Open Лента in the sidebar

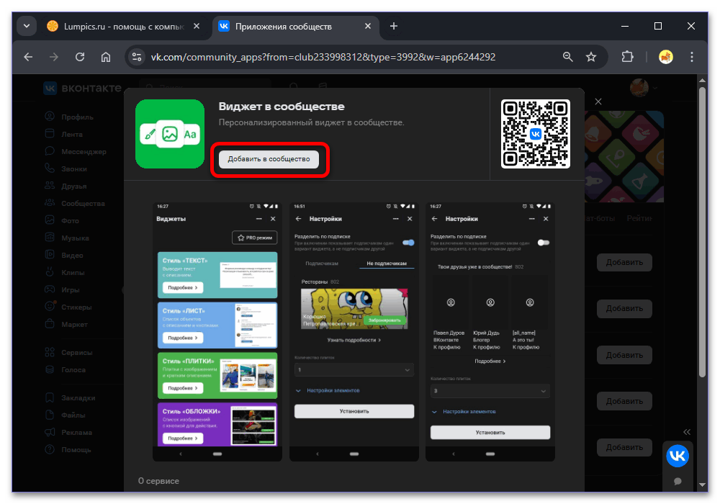point(64,134)
